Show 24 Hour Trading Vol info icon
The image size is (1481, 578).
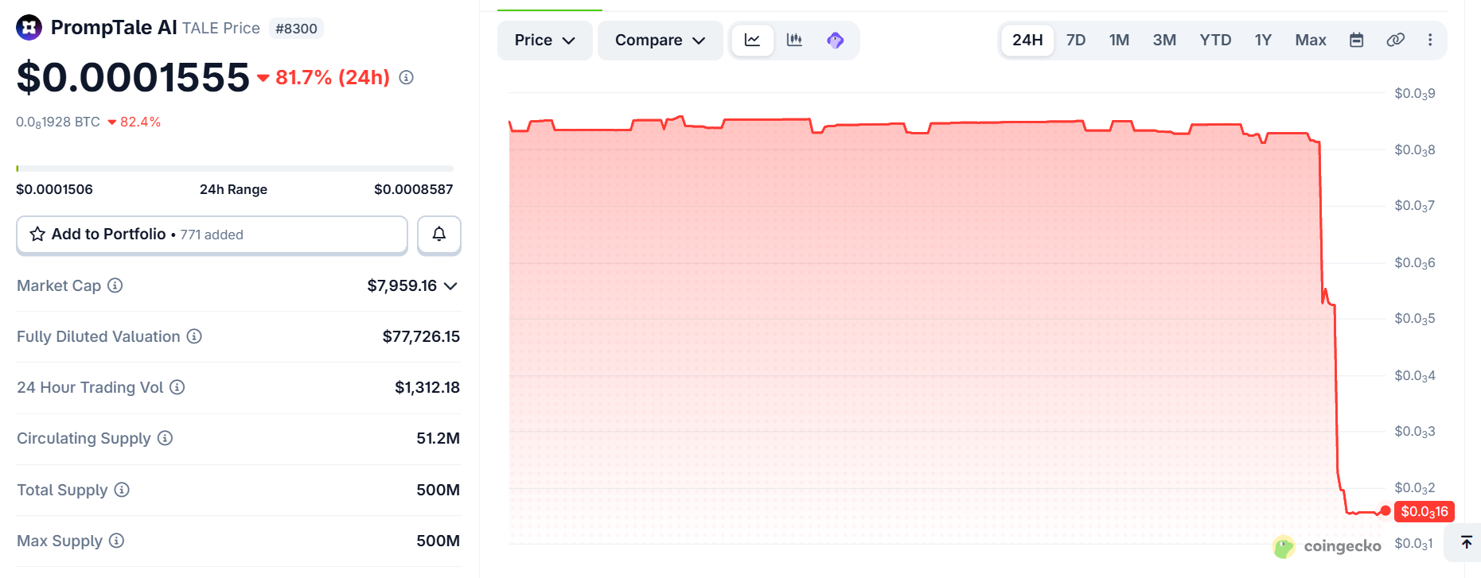tap(177, 387)
